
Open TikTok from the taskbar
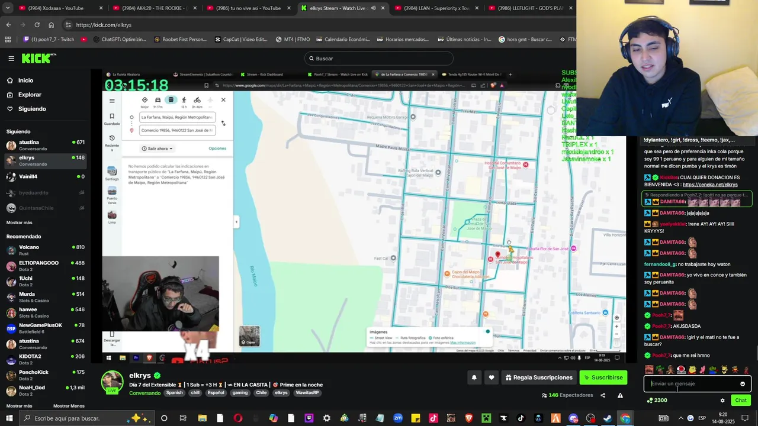[521, 418]
